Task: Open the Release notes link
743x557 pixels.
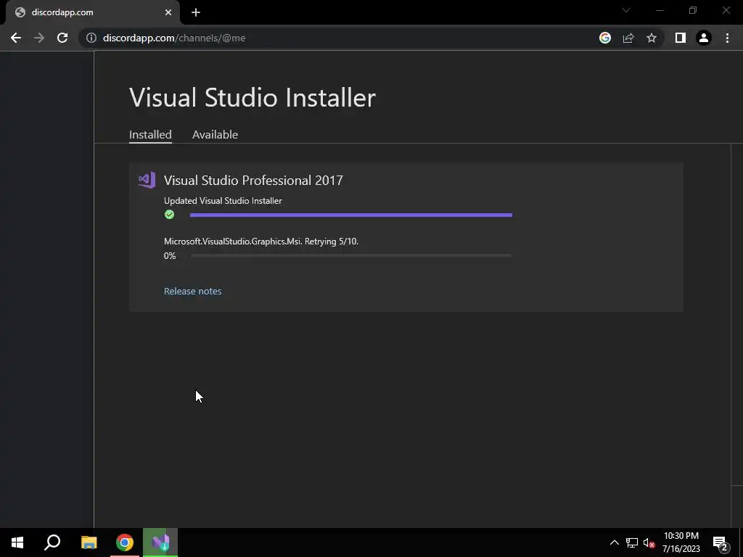Action: point(192,292)
